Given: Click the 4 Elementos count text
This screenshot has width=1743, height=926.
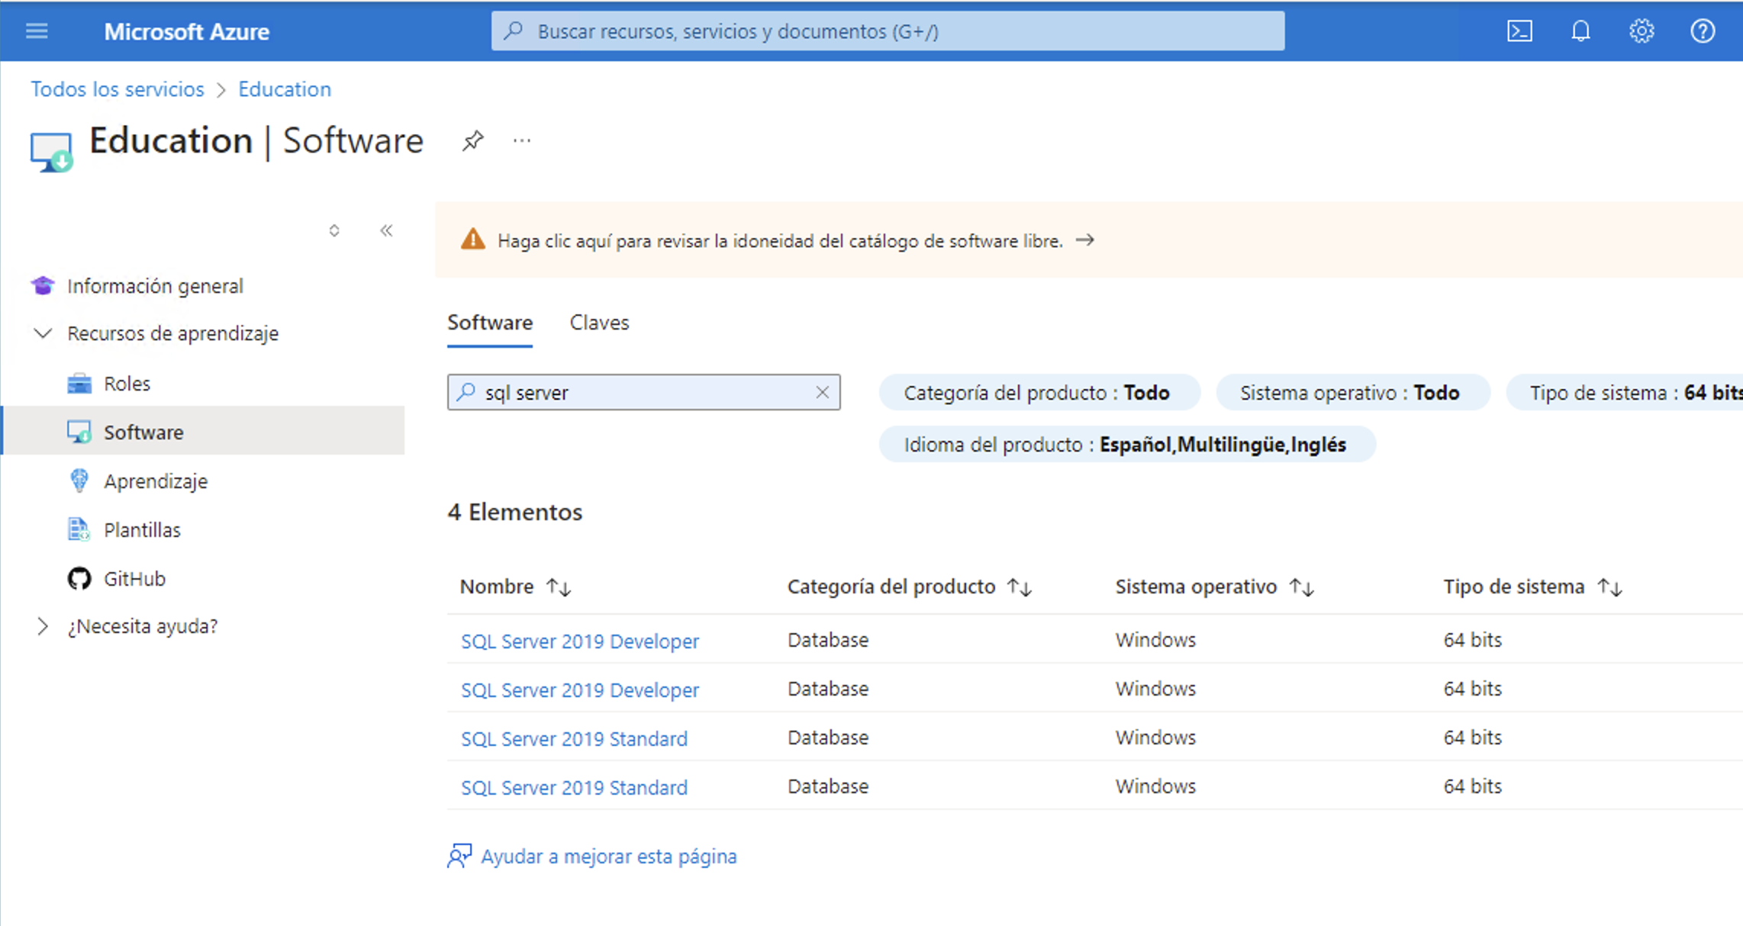Looking at the screenshot, I should point(515,512).
